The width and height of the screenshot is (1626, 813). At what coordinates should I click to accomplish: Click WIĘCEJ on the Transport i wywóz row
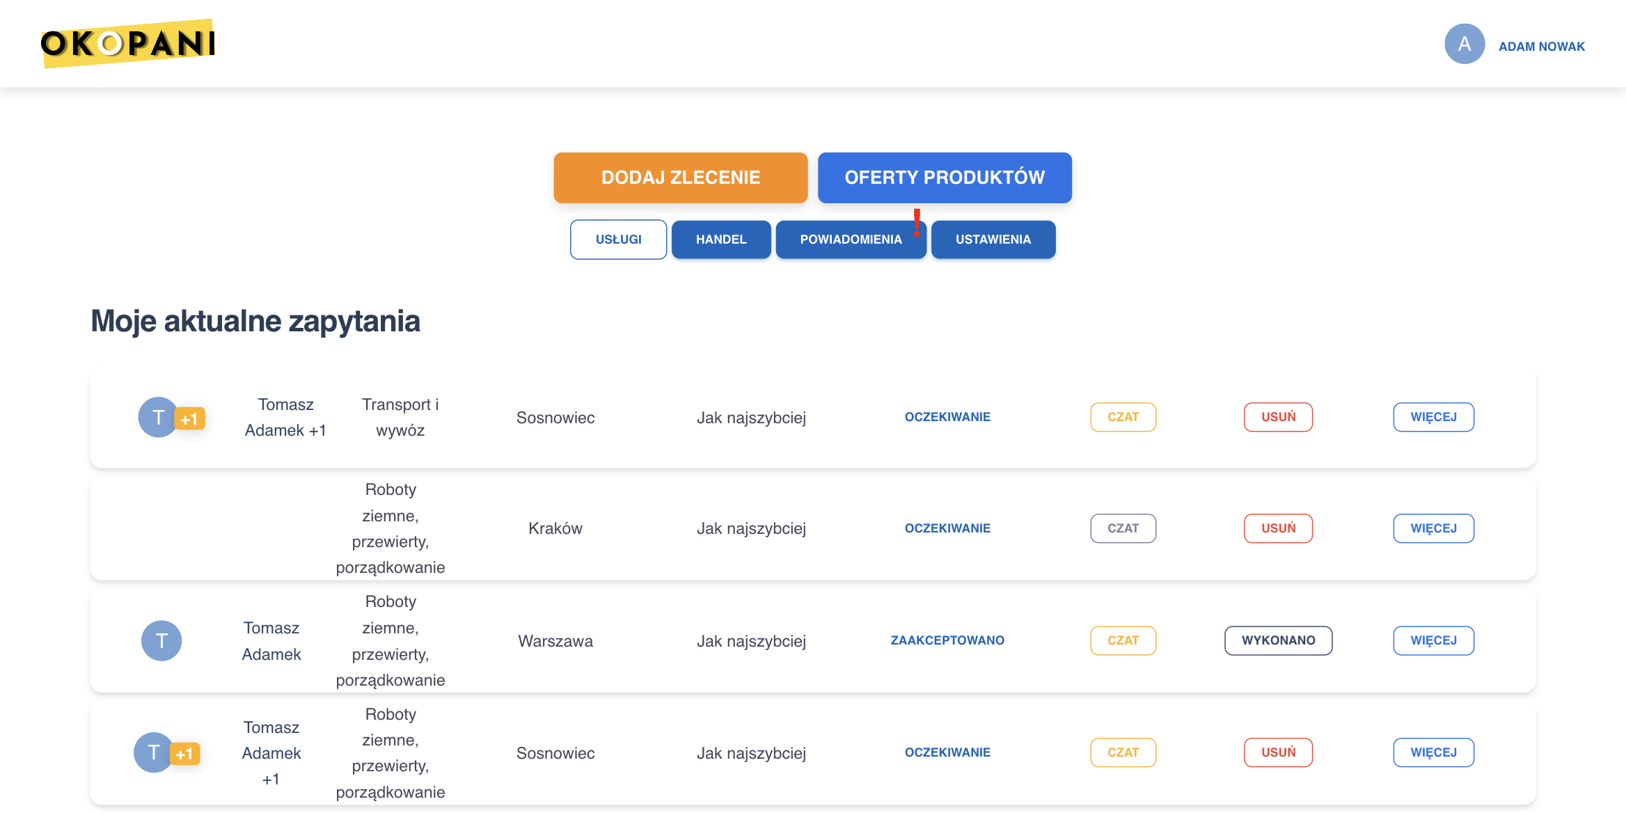click(1433, 417)
